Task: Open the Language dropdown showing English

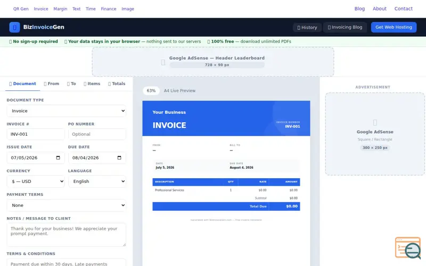Action: pos(97,181)
